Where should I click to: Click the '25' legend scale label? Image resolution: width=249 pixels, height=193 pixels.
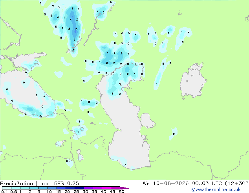tap(76, 191)
